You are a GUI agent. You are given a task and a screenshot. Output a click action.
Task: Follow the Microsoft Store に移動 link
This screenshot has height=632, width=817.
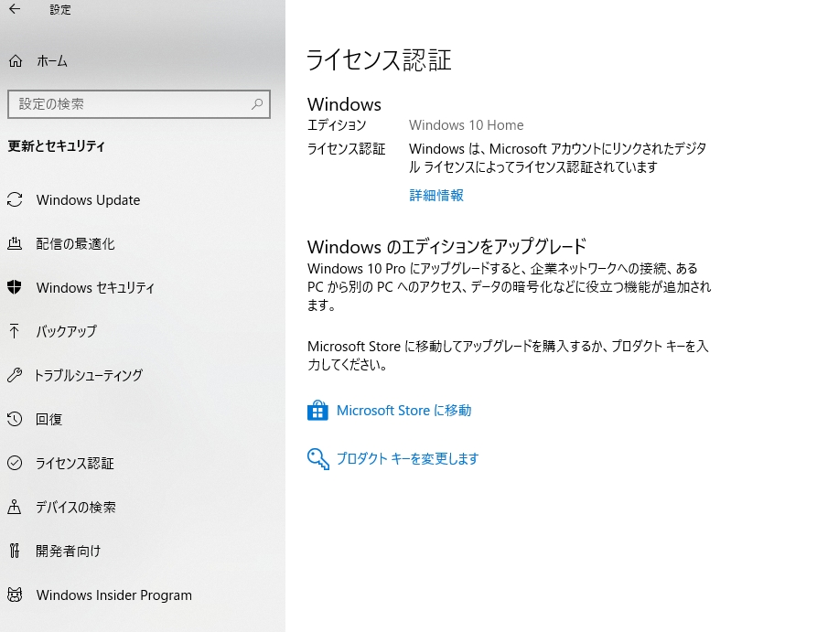[x=403, y=411]
